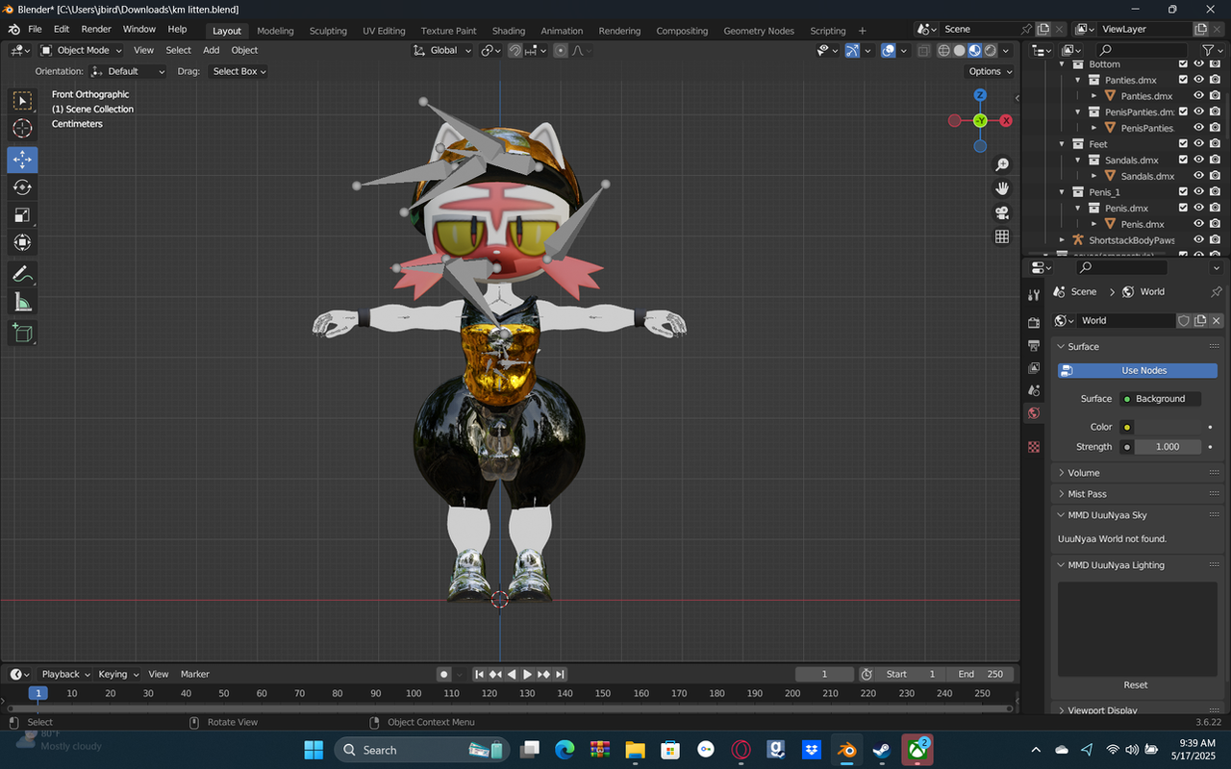Image resolution: width=1231 pixels, height=769 pixels.
Task: Toggle the camera view icon
Action: click(1002, 212)
